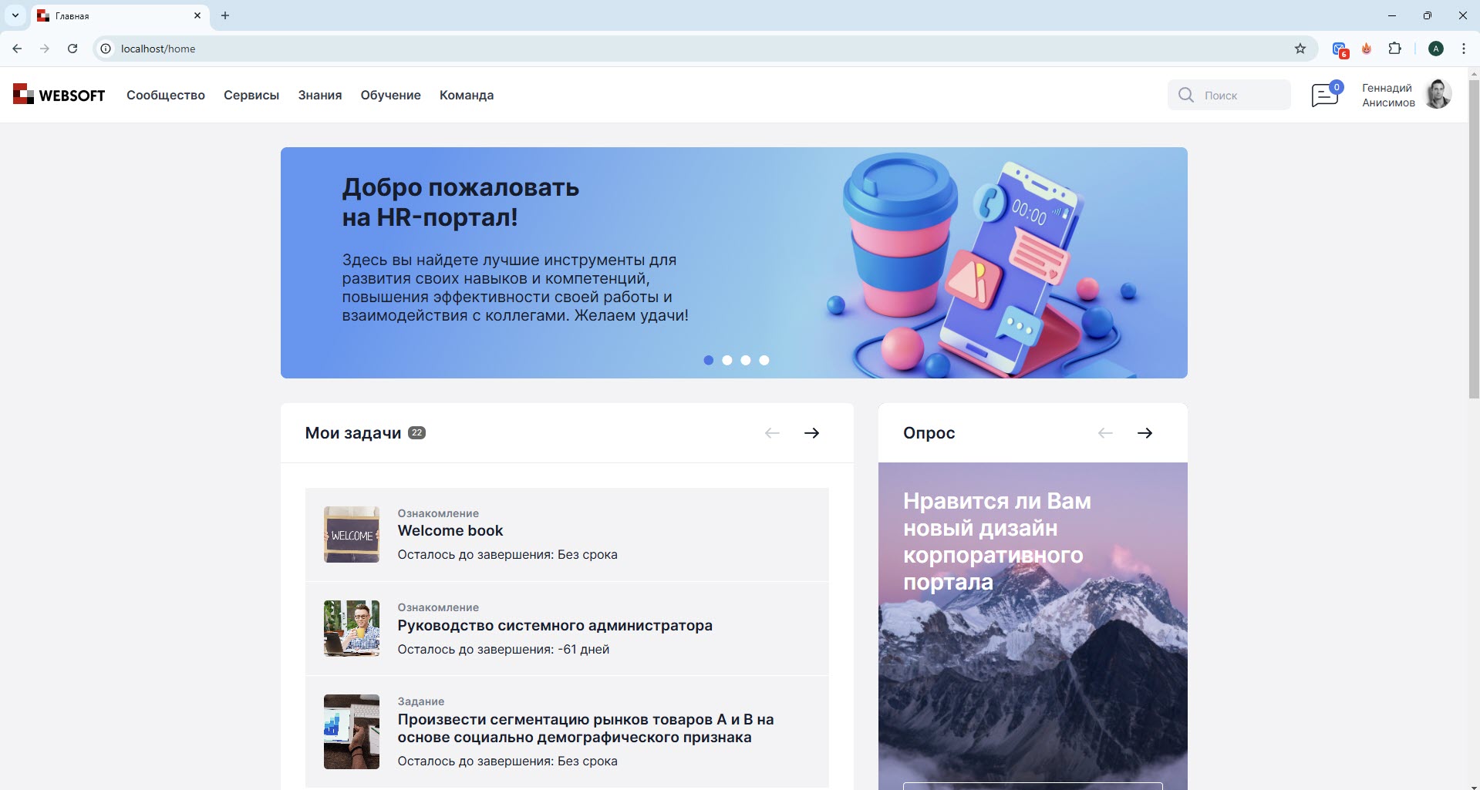Select the second carousel indicator dot
The width and height of the screenshot is (1480, 790).
coord(728,360)
